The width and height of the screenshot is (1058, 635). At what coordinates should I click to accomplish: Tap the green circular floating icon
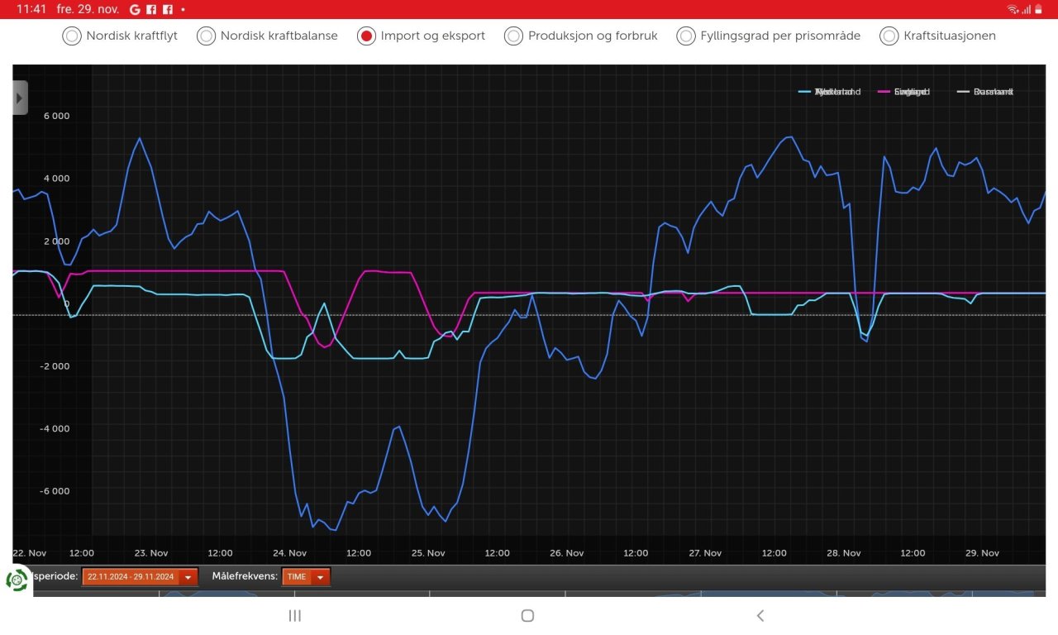point(17,580)
